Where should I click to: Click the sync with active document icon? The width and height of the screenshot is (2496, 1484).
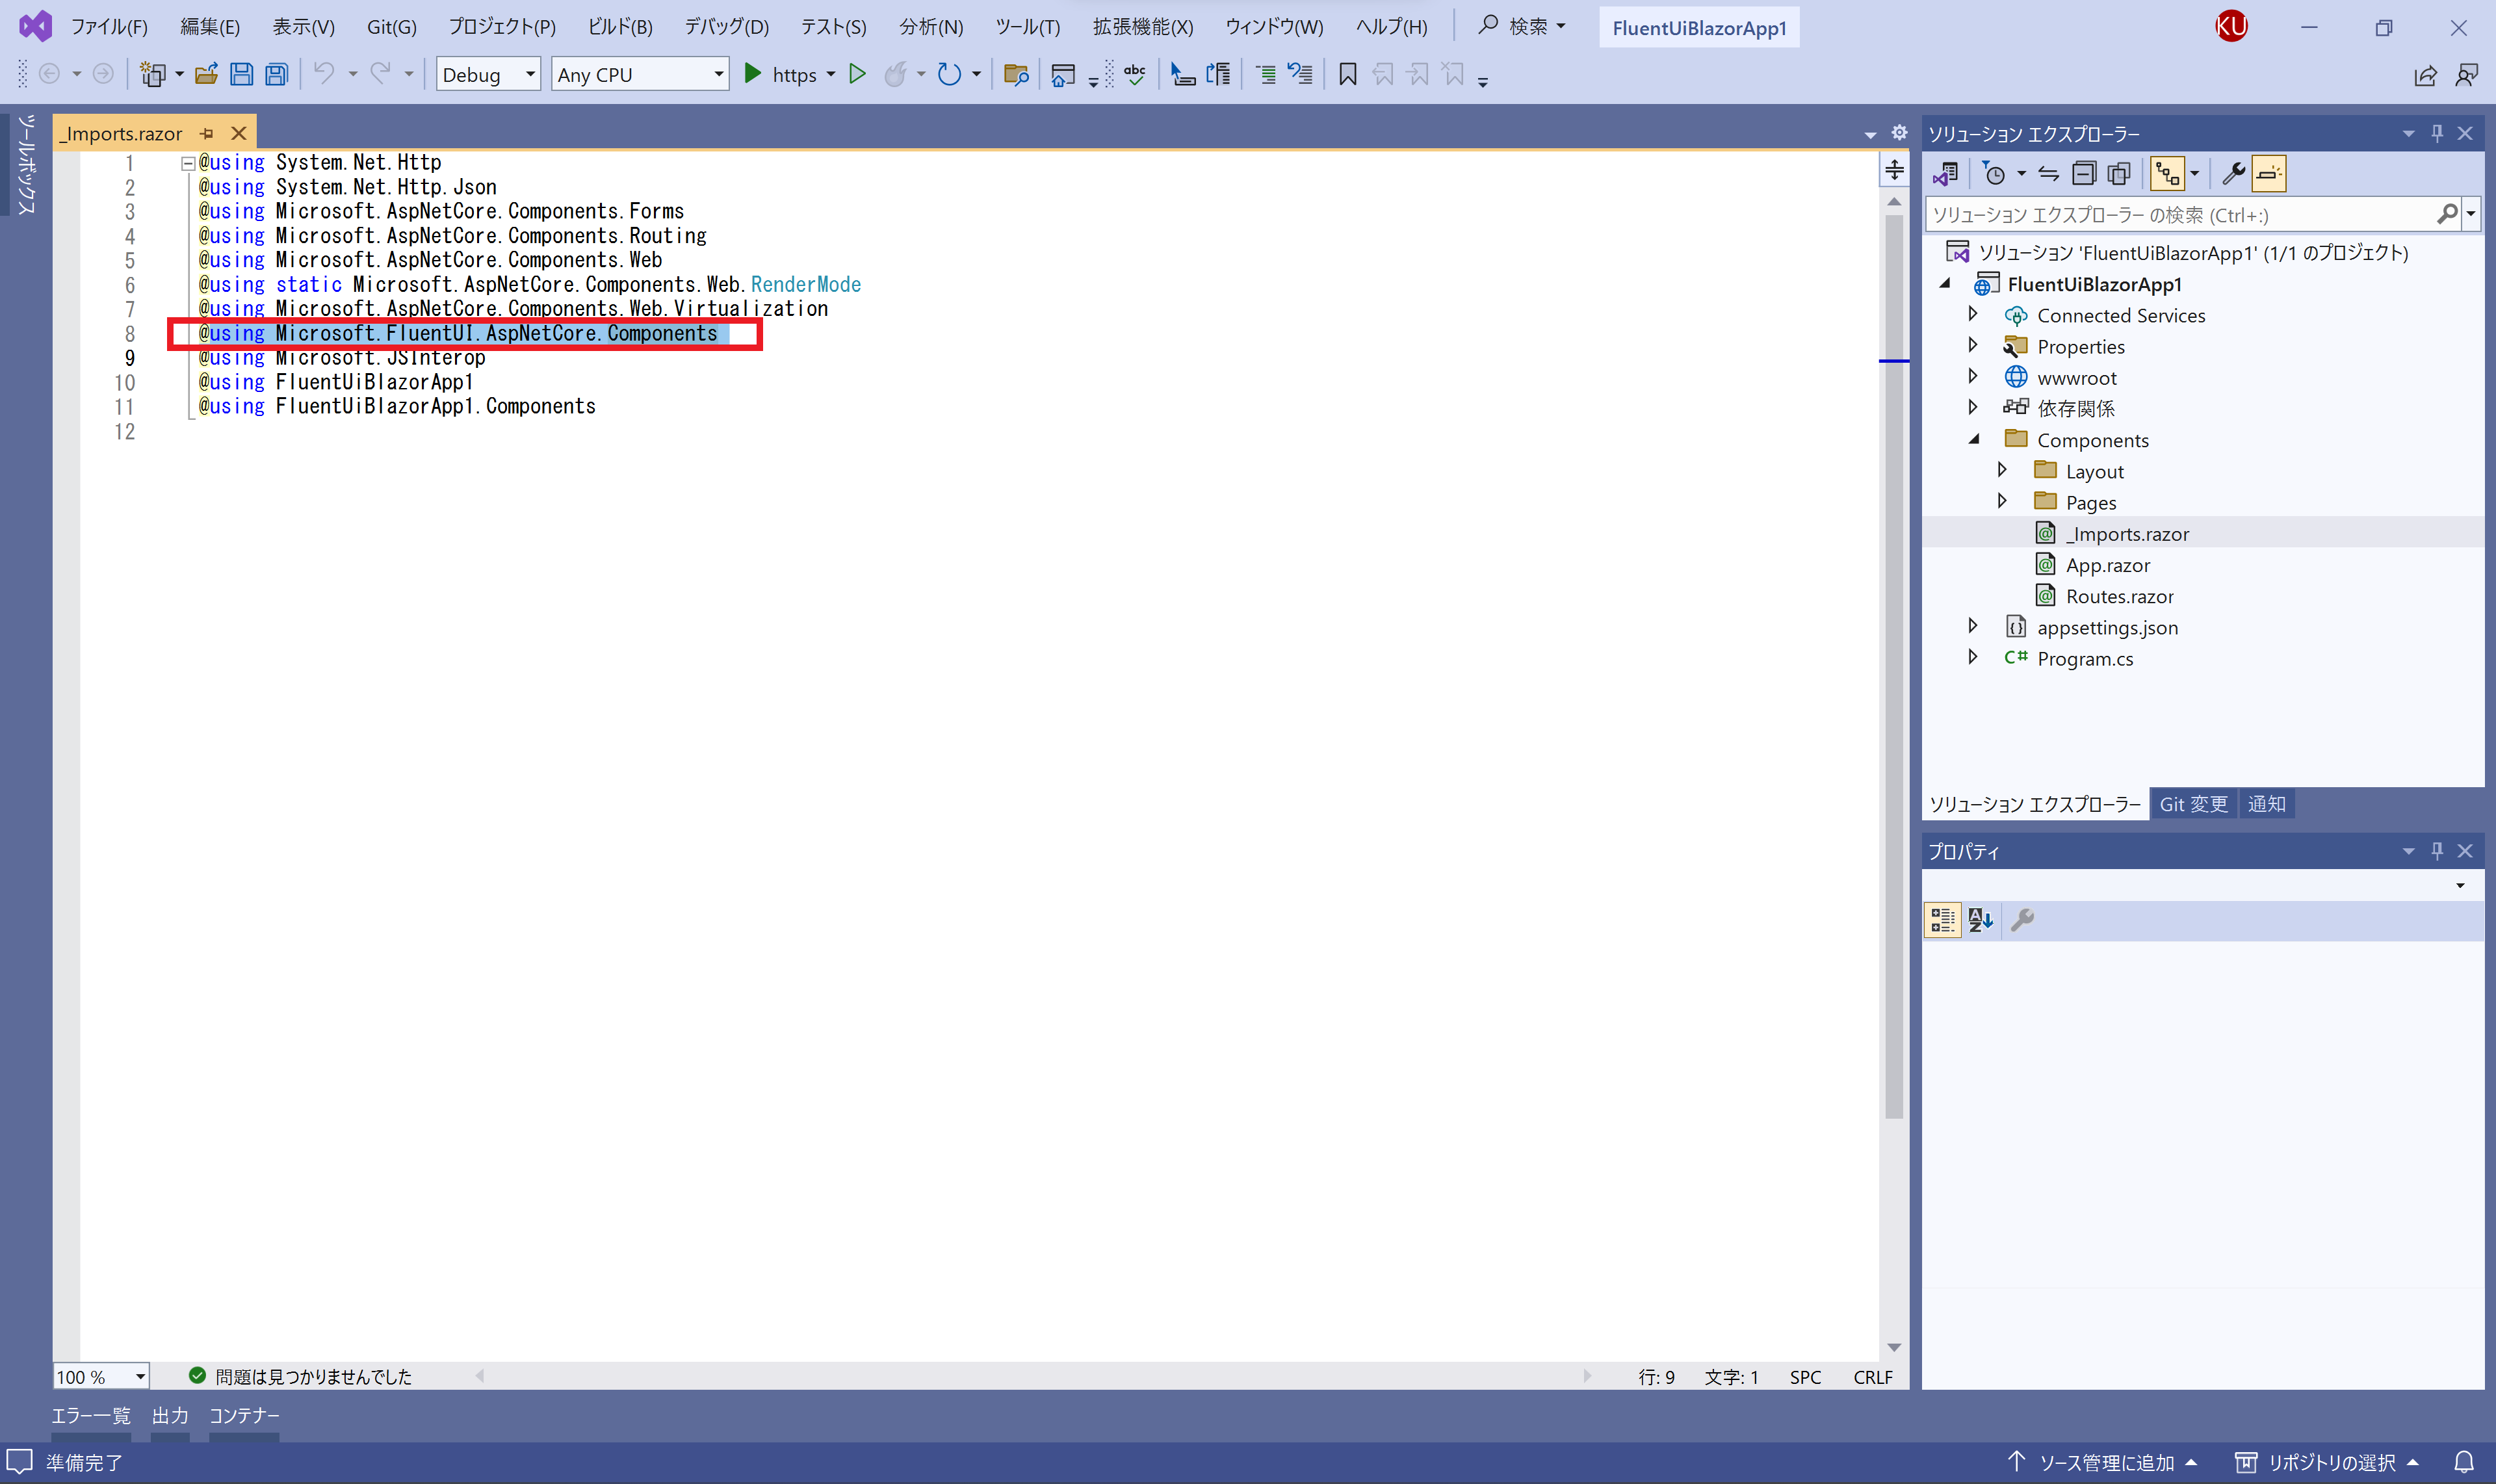(2048, 174)
